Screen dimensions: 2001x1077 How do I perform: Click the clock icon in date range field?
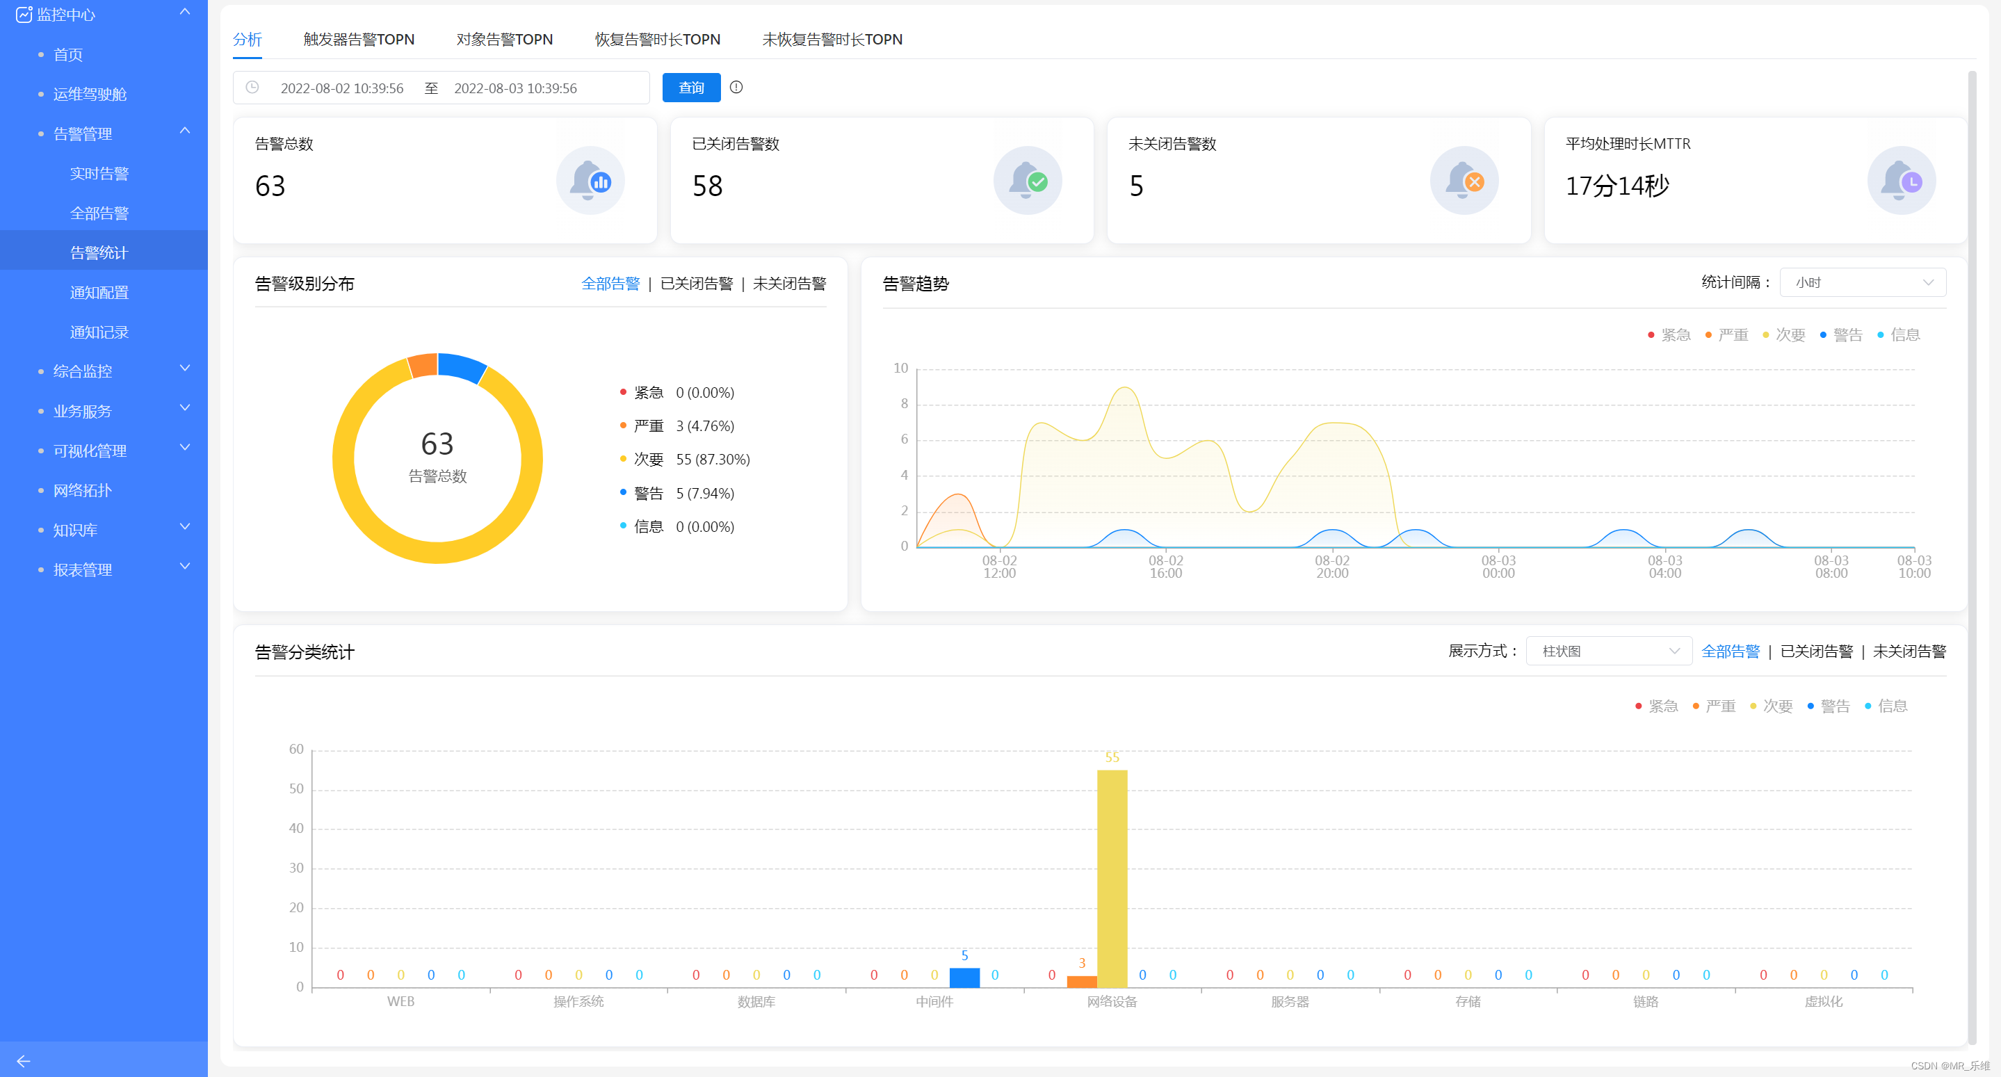(x=252, y=87)
